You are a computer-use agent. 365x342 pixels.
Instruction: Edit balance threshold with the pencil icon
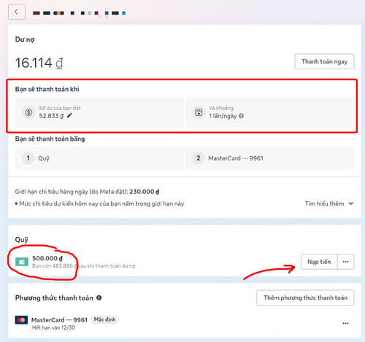(69, 115)
